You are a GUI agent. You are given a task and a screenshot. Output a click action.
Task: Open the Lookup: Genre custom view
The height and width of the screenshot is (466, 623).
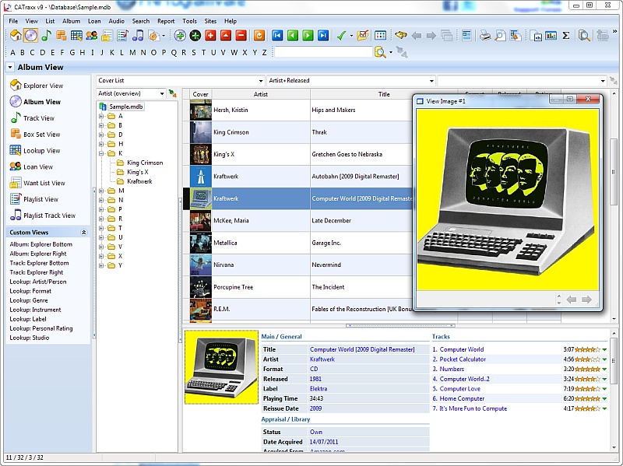tap(29, 300)
